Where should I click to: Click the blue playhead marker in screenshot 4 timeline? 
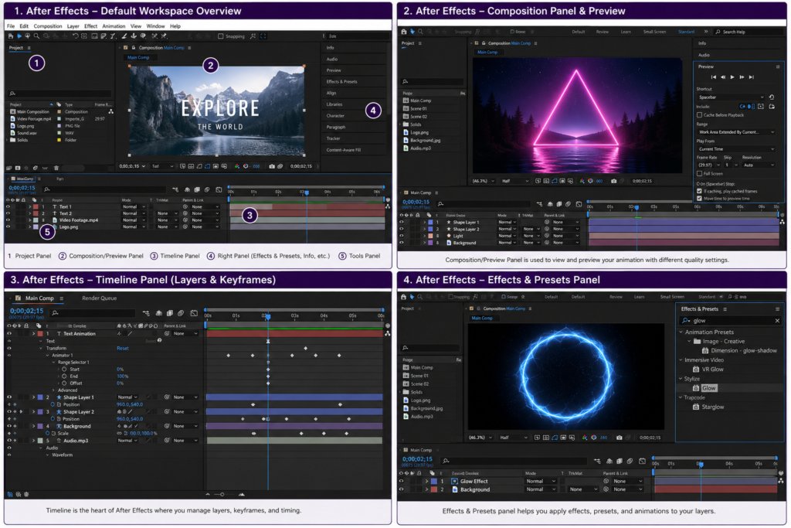[x=701, y=464]
